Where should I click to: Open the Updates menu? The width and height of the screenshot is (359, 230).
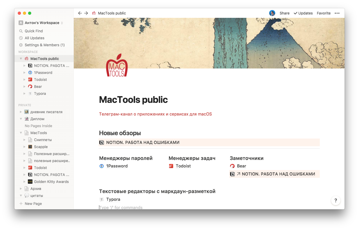[303, 13]
